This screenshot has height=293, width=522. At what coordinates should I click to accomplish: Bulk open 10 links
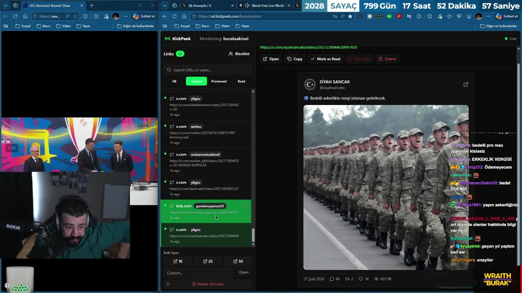click(178, 261)
